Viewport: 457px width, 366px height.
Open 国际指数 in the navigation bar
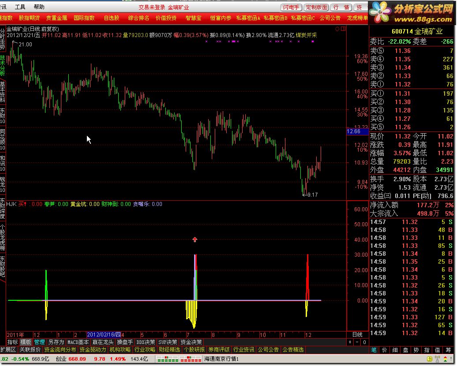(x=84, y=18)
